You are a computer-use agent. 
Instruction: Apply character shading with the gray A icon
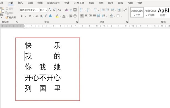(x=71, y=16)
